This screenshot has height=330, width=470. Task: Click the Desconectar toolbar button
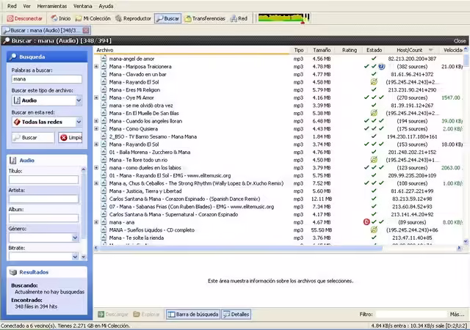pyautogui.click(x=24, y=18)
